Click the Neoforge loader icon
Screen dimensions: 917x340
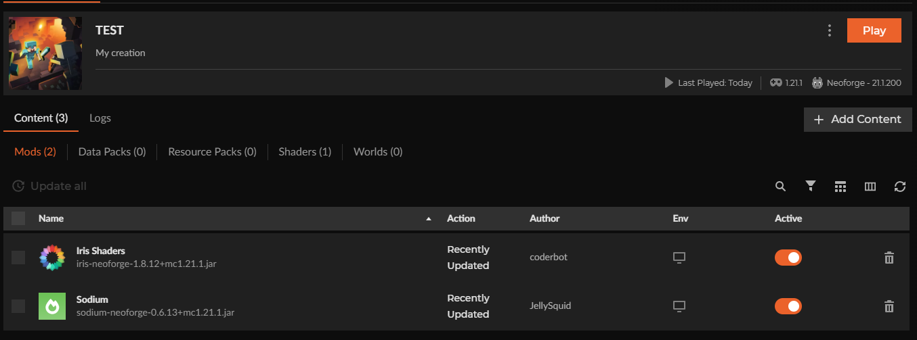(x=817, y=83)
